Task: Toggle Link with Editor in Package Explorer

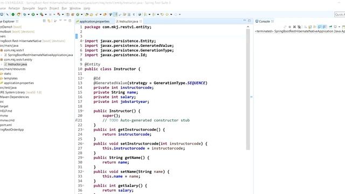Action: 49,21
